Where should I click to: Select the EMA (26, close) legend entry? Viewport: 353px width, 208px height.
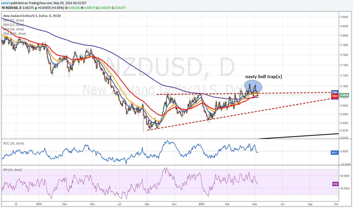[14, 29]
